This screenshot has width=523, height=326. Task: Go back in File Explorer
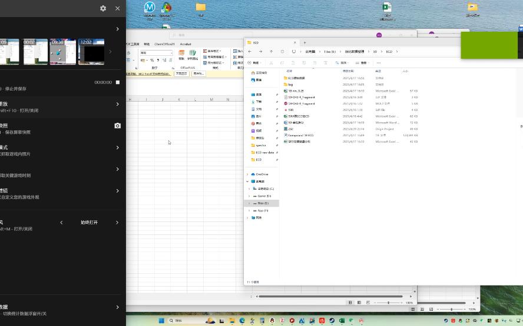click(250, 52)
